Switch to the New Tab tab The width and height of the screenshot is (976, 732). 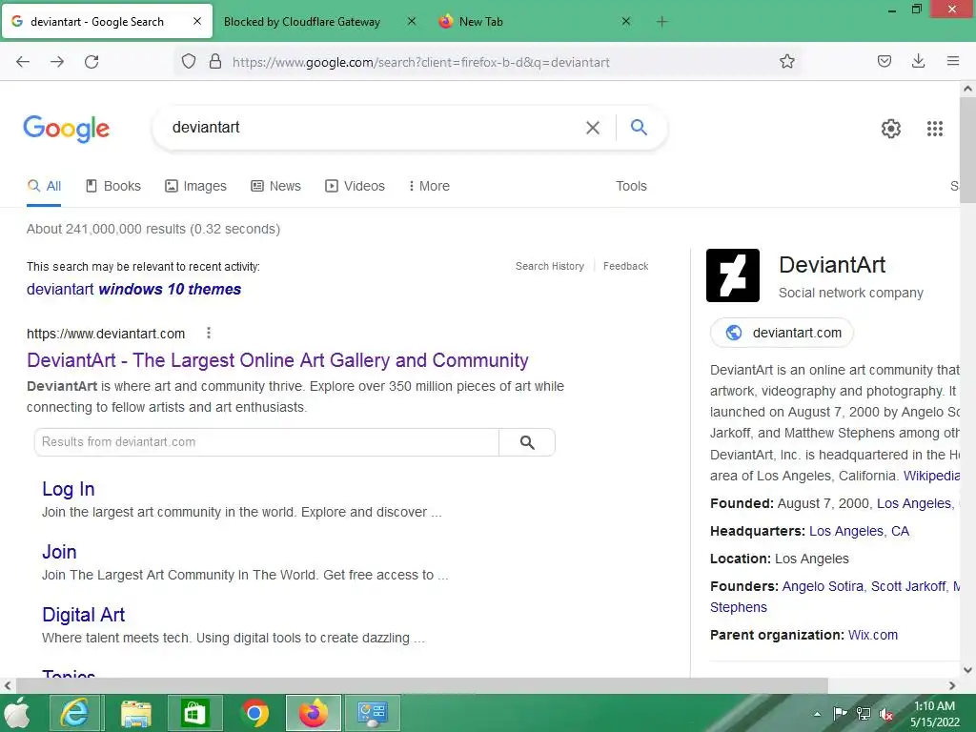(x=480, y=22)
